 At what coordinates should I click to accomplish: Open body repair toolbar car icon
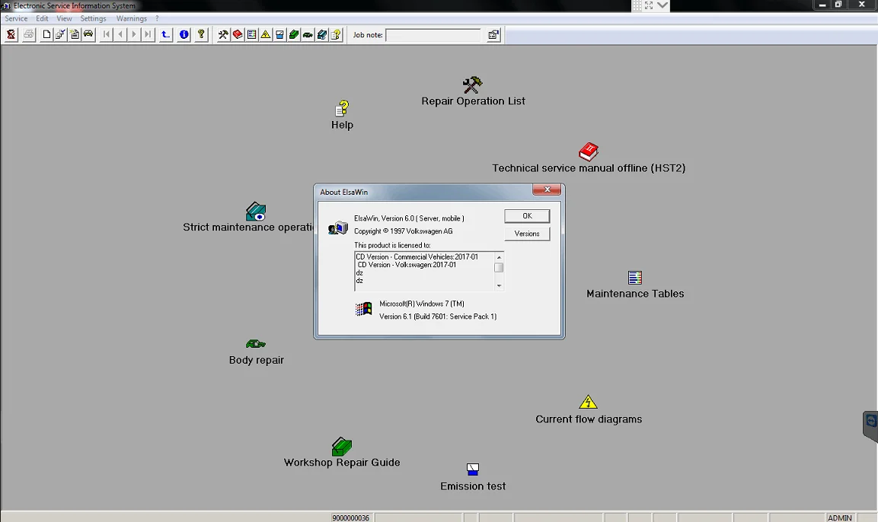tap(308, 35)
